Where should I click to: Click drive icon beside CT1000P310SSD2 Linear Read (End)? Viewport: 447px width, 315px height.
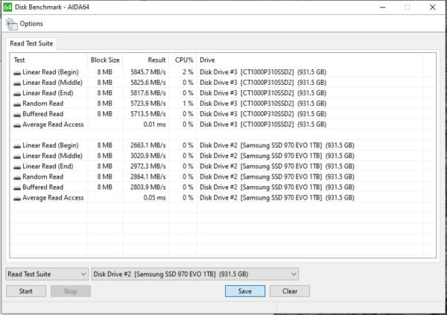[17, 94]
